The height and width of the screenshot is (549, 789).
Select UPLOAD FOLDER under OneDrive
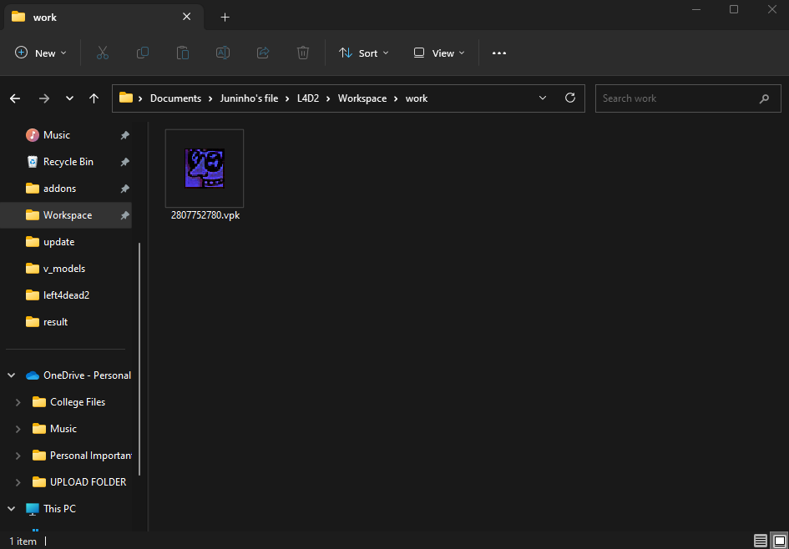coord(88,482)
